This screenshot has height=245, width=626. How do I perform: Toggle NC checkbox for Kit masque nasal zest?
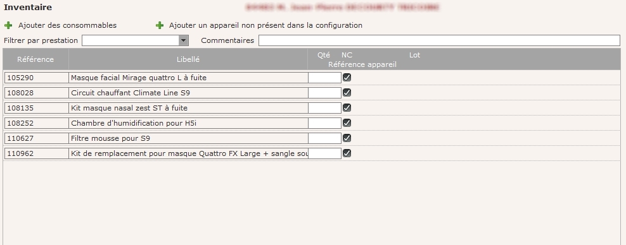[x=347, y=108]
